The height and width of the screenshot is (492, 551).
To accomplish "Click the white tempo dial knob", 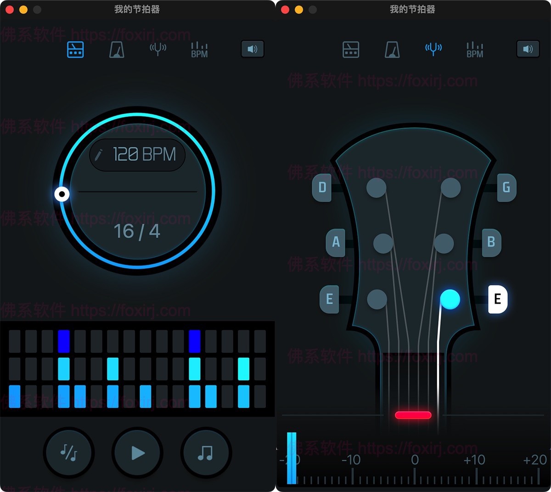I will pos(62,194).
